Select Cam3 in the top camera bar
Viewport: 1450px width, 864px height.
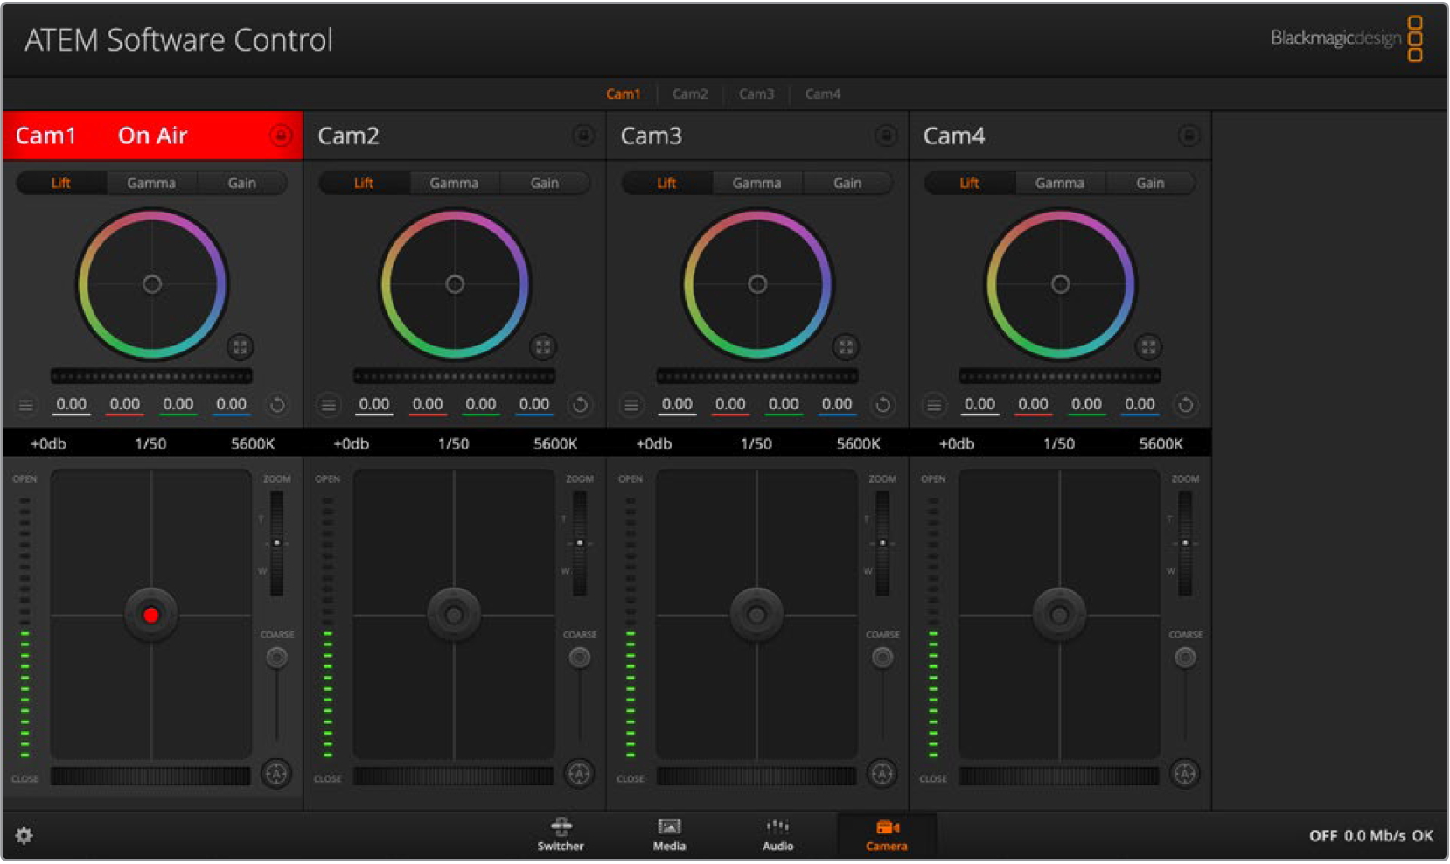point(756,94)
